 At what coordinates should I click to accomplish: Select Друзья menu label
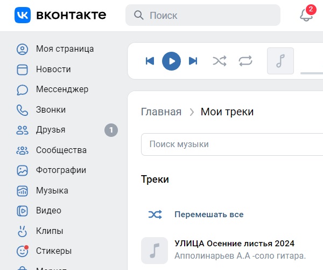pos(51,130)
